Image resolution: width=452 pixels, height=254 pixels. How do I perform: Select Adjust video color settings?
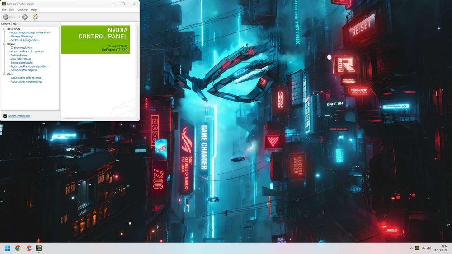click(x=26, y=78)
